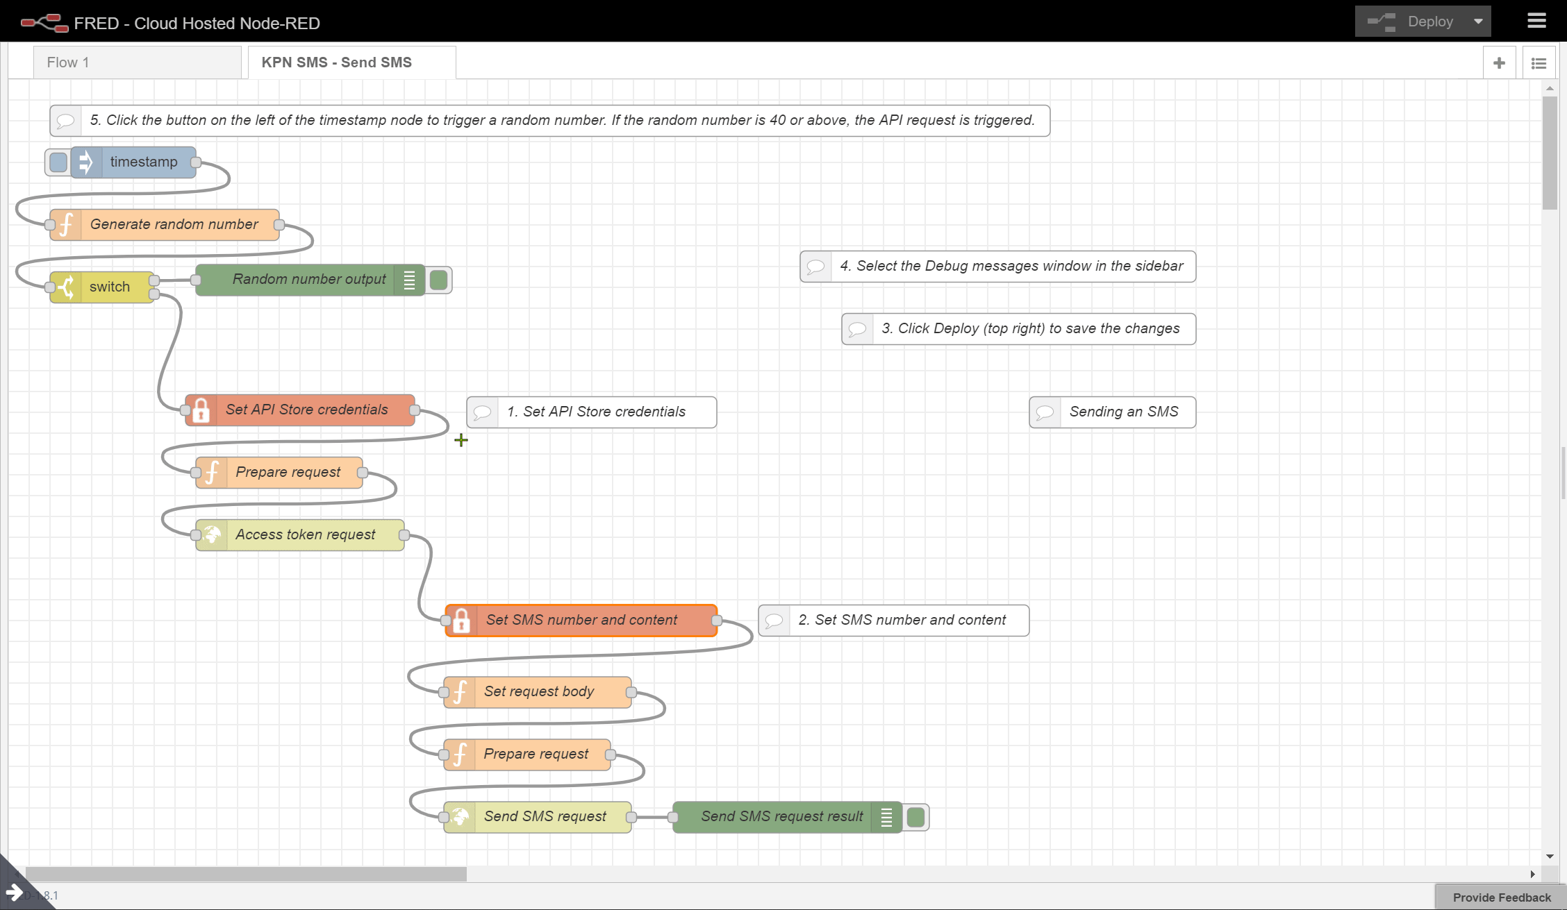Image resolution: width=1567 pixels, height=910 pixels.
Task: Click the Deploy button
Action: point(1410,22)
